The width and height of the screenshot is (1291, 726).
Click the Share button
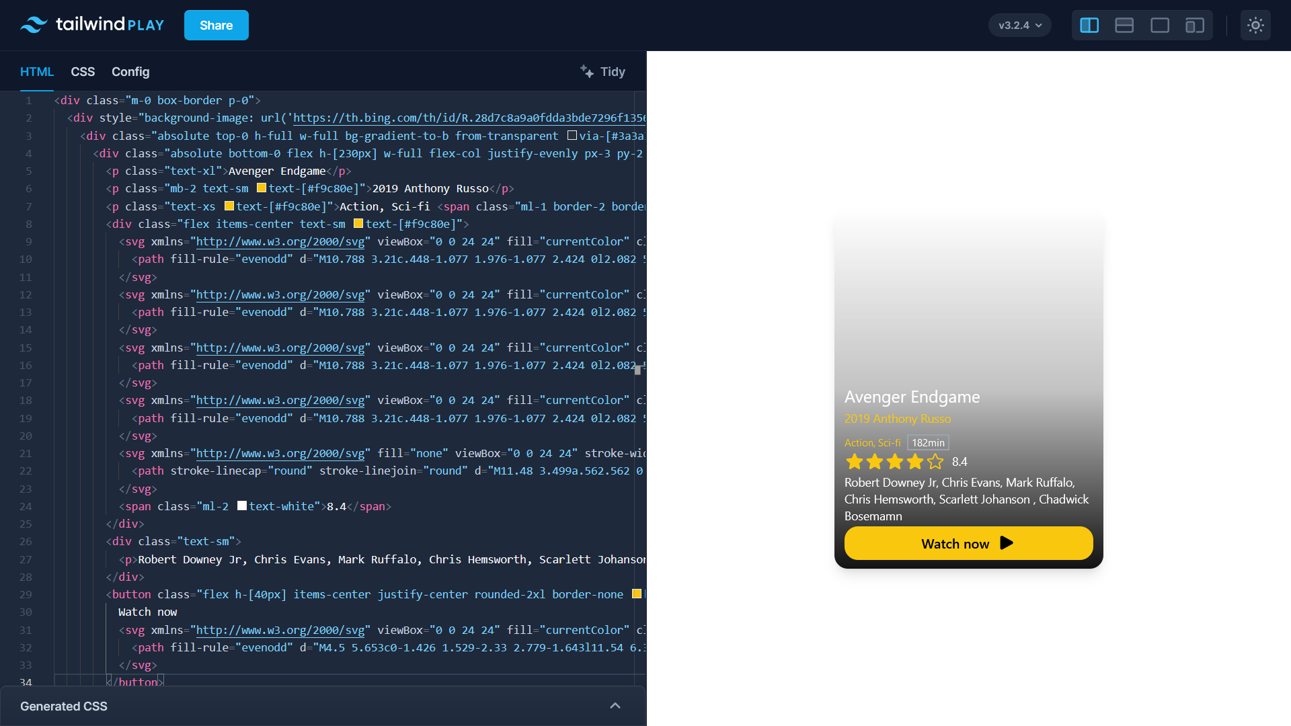click(x=216, y=25)
